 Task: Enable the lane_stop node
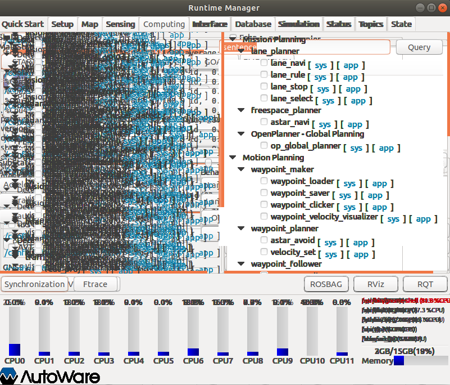[x=264, y=86]
